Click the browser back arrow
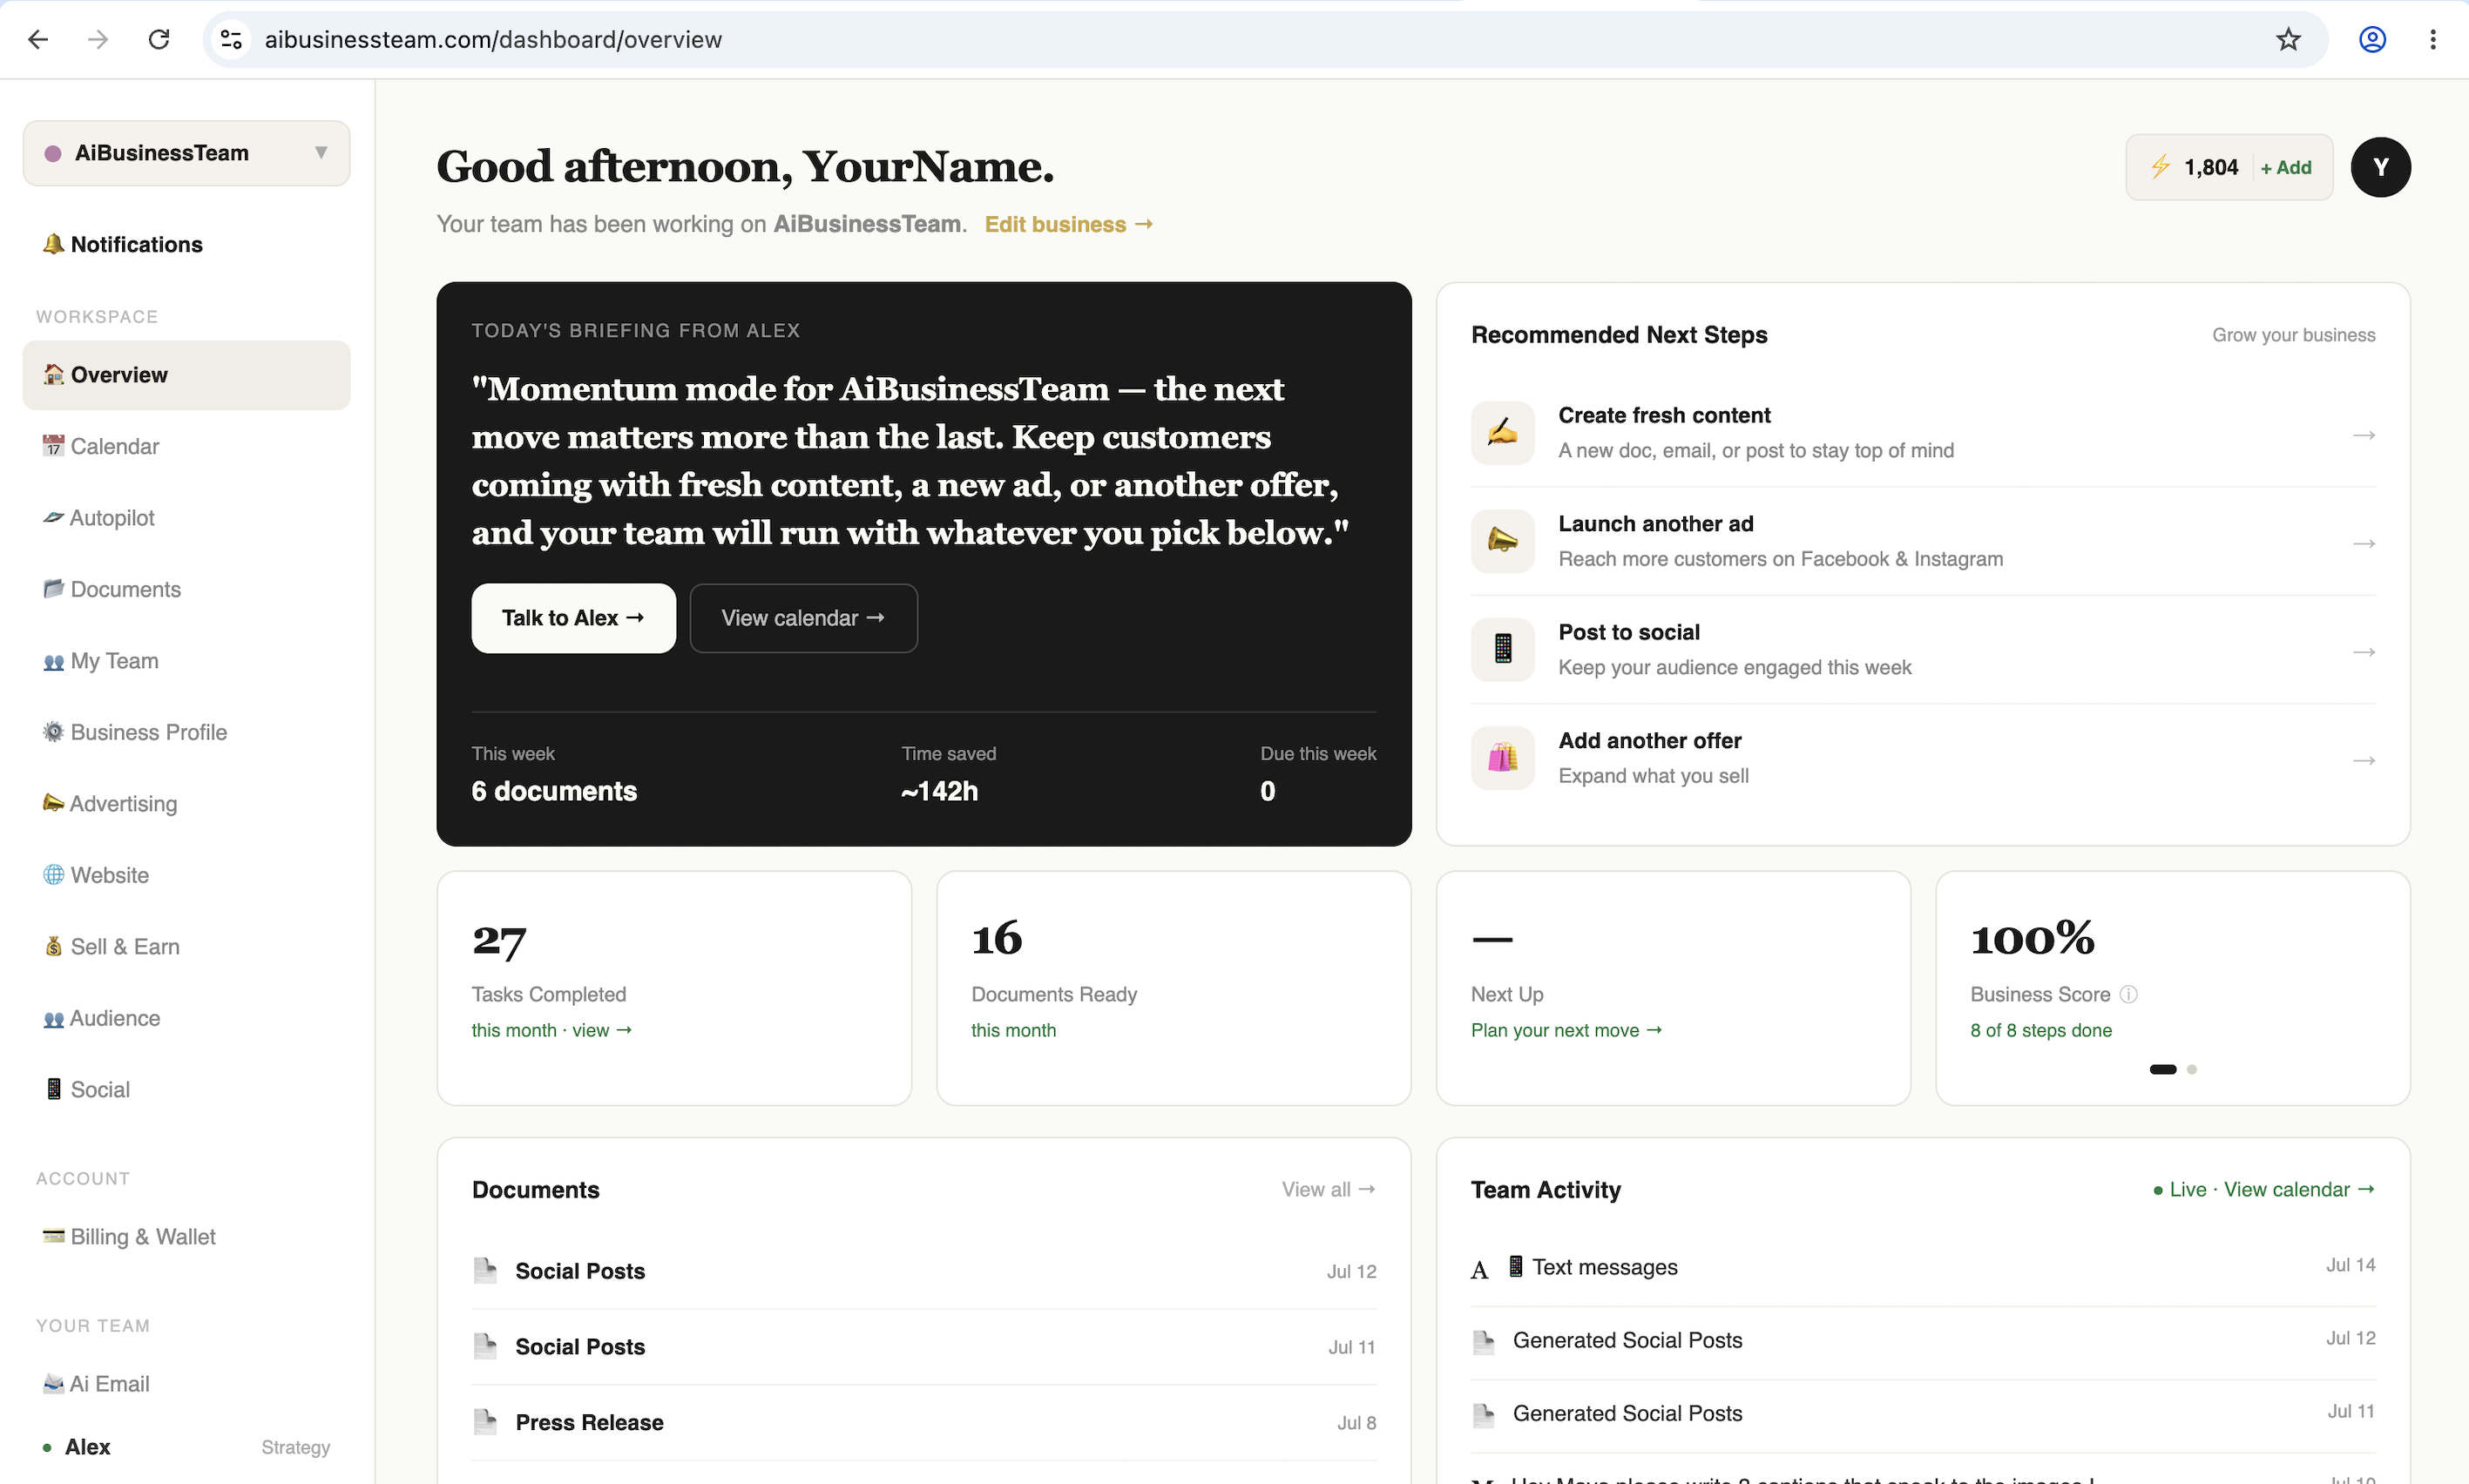Image resolution: width=2469 pixels, height=1484 pixels. [38, 39]
